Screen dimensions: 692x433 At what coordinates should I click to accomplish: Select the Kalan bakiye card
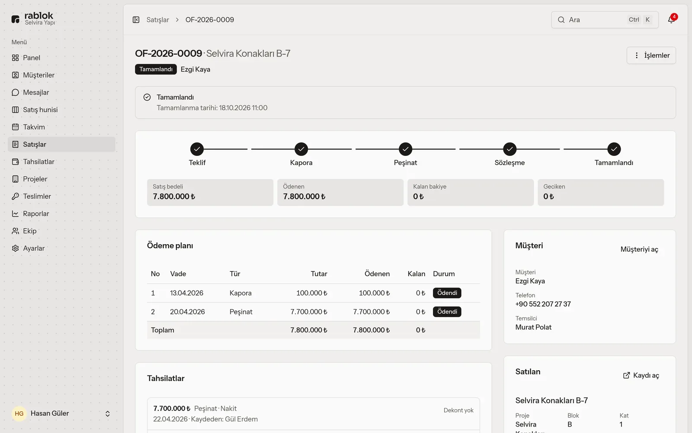pyautogui.click(x=471, y=192)
